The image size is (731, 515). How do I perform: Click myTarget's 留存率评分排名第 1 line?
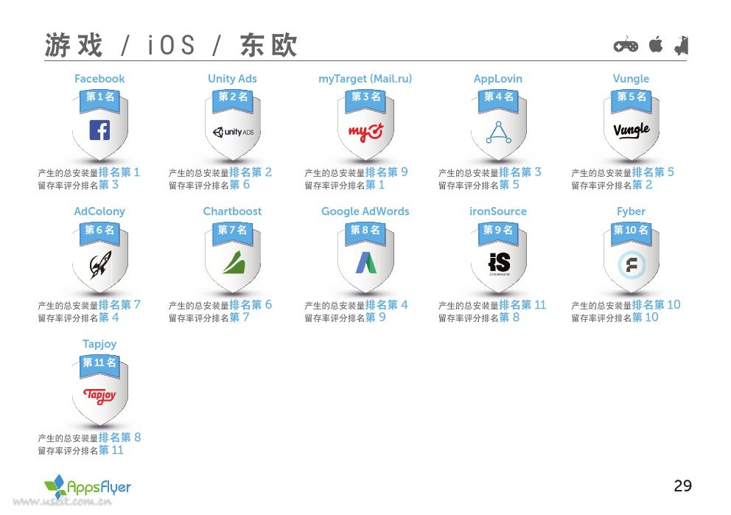345,185
